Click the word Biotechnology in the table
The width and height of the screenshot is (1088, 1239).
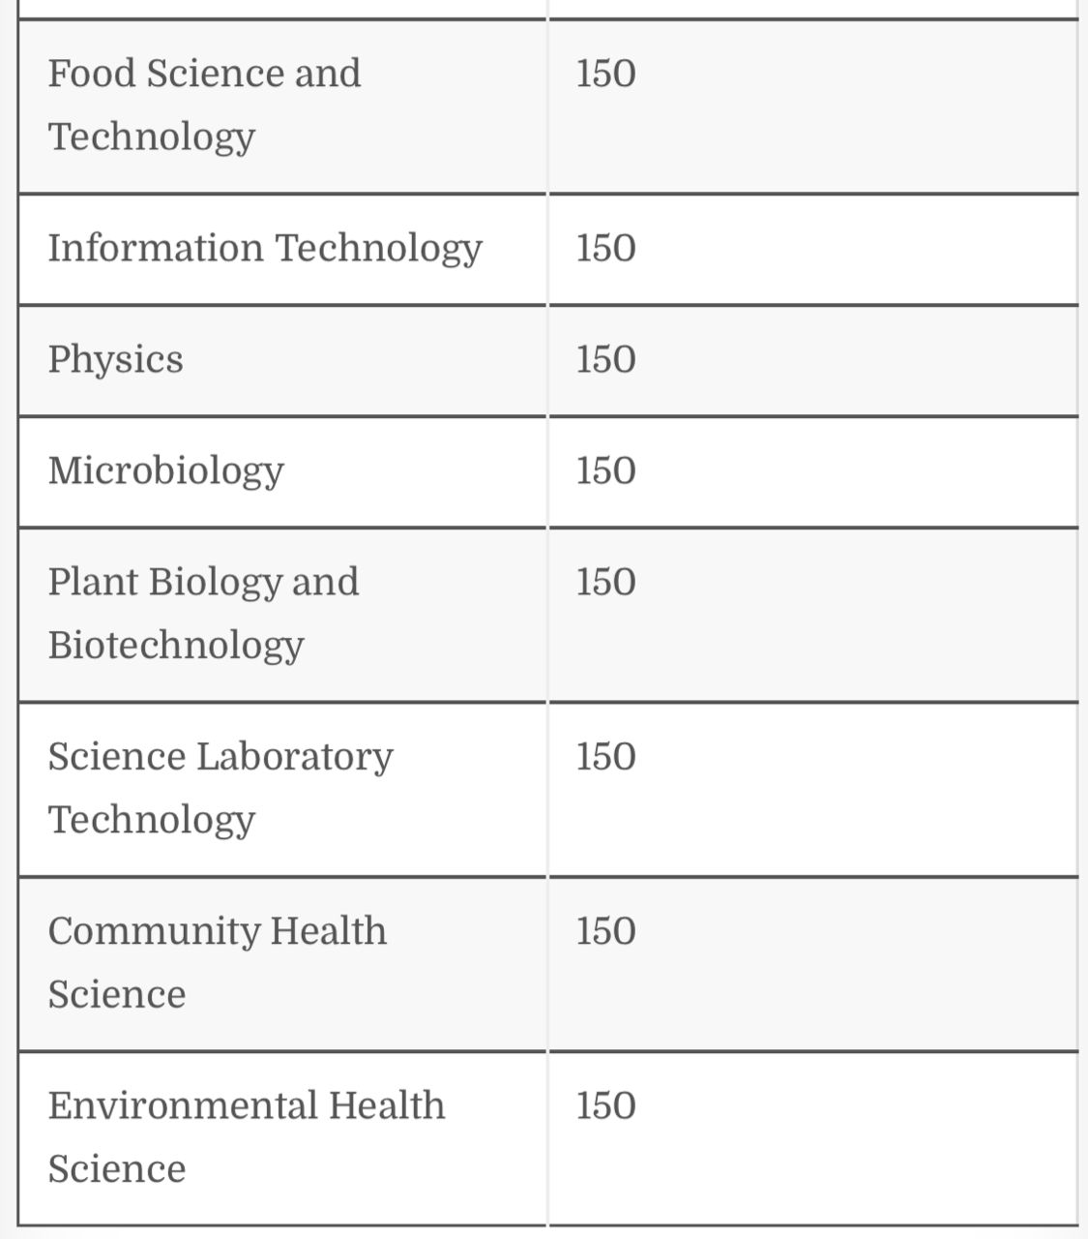click(176, 646)
